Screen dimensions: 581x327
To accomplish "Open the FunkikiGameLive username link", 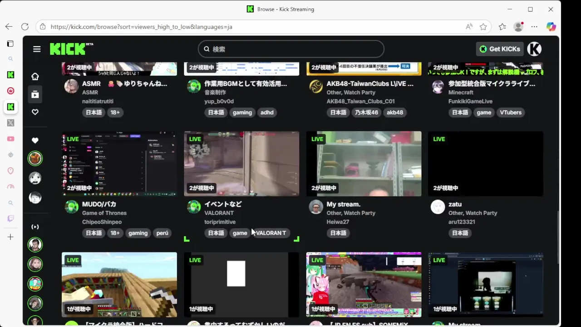I will tap(470, 101).
